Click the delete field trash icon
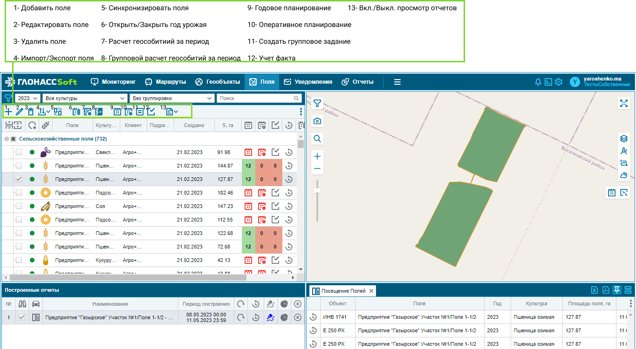 coord(31,112)
